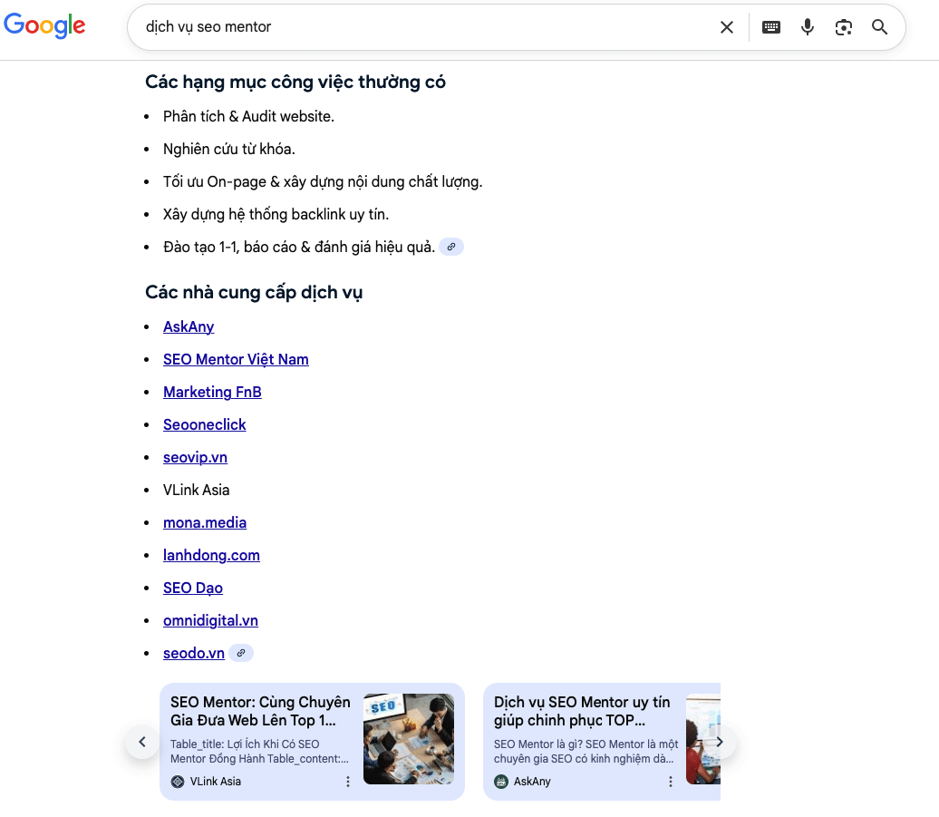Click partially visible AskAny card thumbnail

[703, 738]
